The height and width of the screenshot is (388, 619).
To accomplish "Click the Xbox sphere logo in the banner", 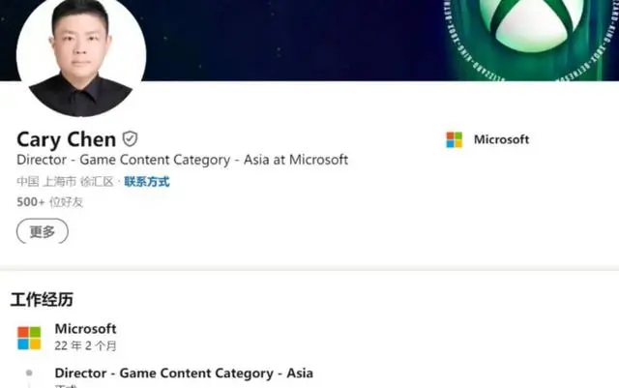I will tap(531, 23).
